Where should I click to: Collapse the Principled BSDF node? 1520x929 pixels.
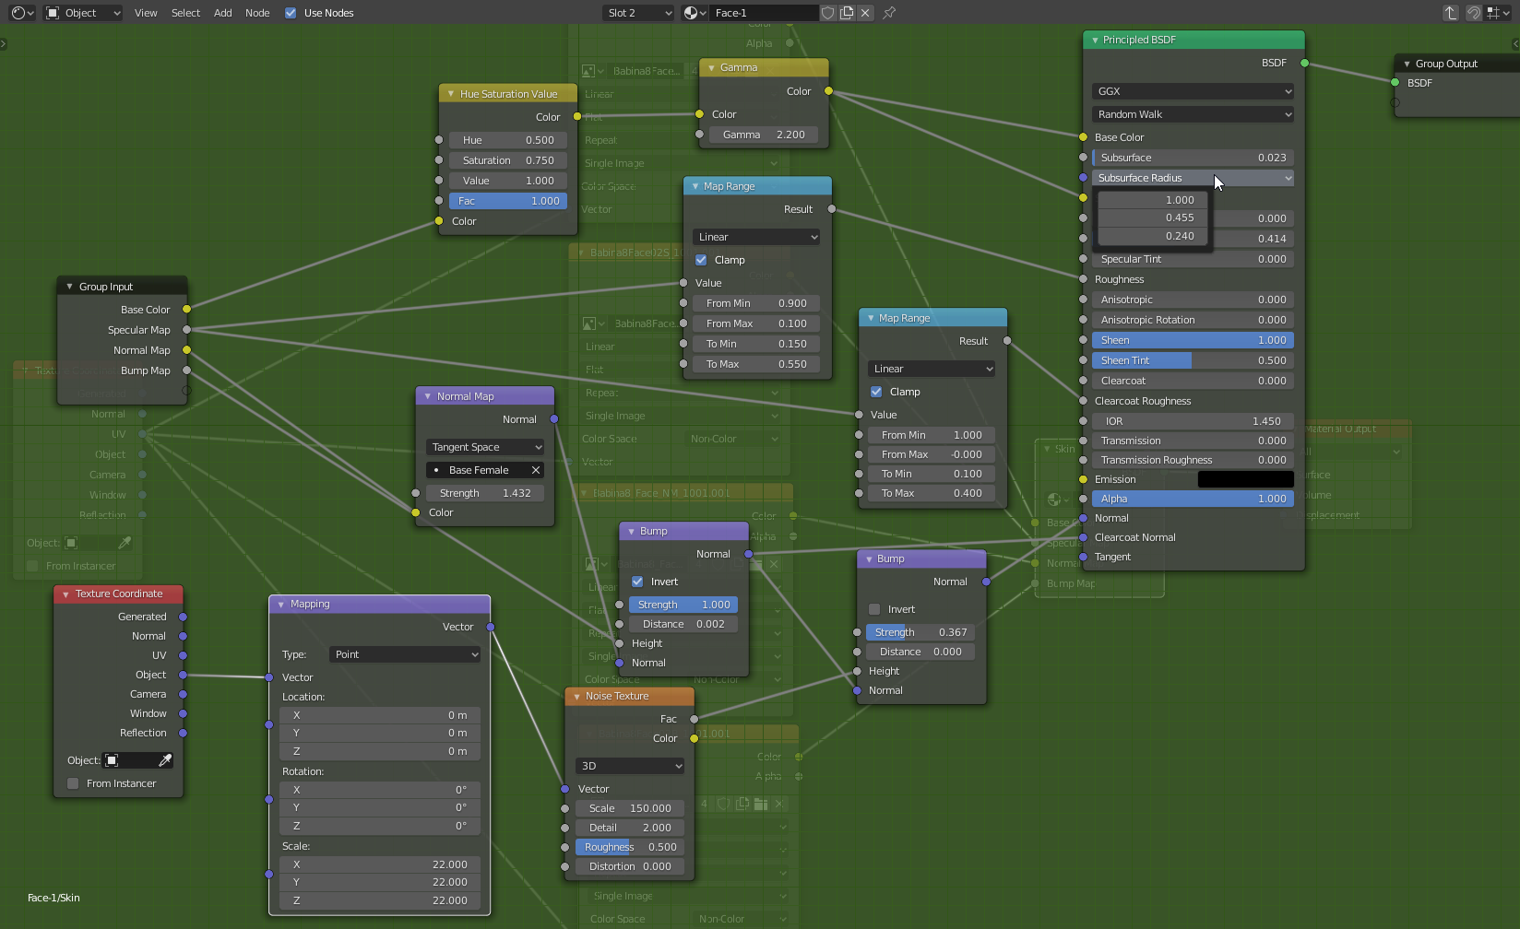[x=1095, y=40]
